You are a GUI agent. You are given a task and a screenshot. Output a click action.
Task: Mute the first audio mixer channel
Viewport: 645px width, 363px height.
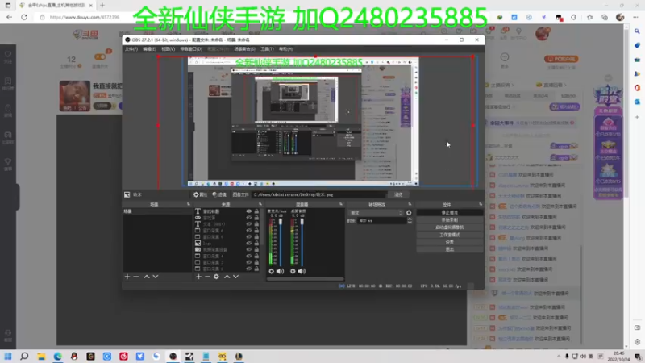pyautogui.click(x=280, y=271)
